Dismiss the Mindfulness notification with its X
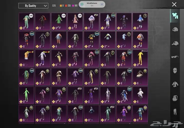The width and height of the screenshot is (184, 128). tap(102, 4)
